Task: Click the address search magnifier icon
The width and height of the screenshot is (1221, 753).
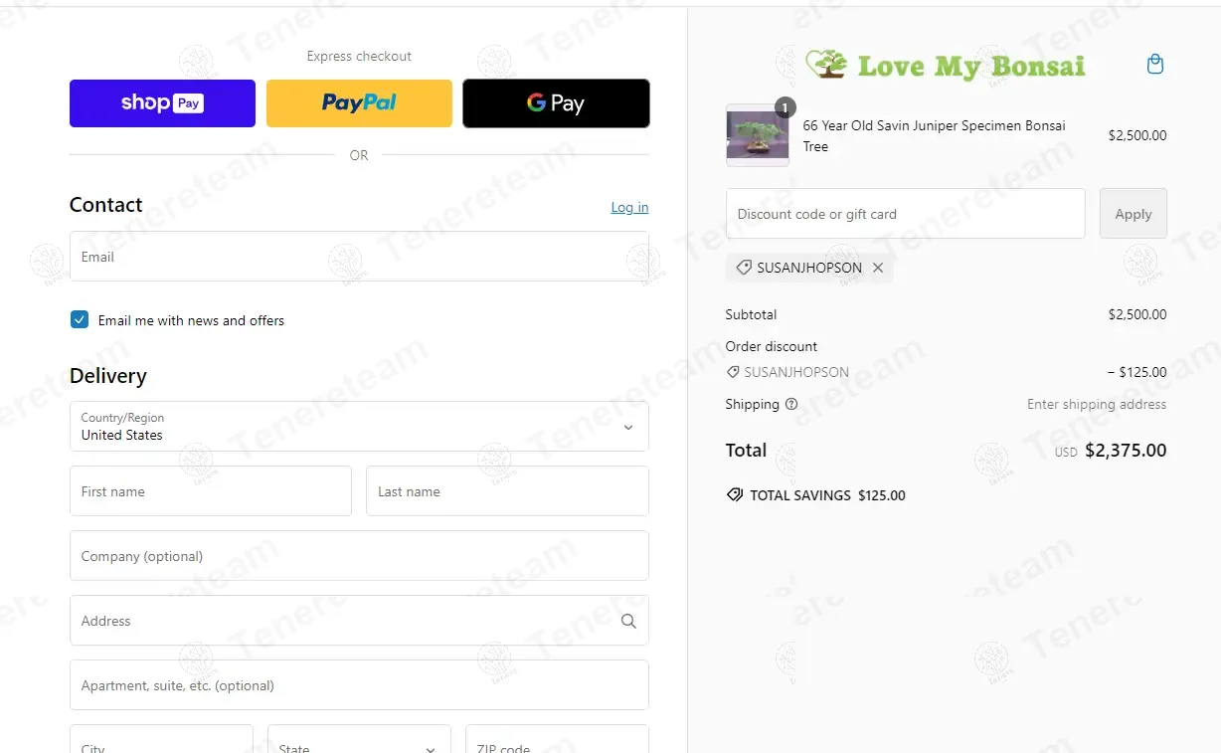Action: [628, 621]
